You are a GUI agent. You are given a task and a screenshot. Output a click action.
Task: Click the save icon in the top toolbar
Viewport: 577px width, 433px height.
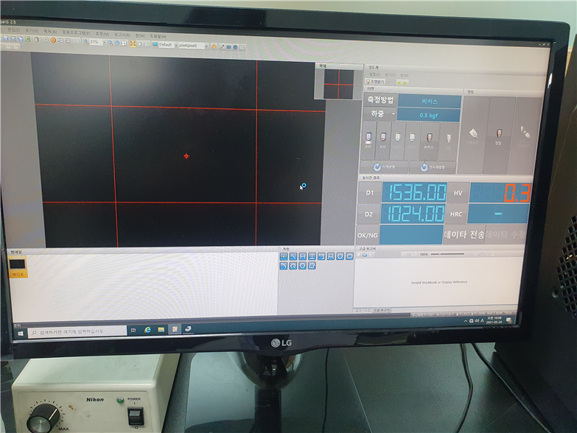(x=6, y=38)
